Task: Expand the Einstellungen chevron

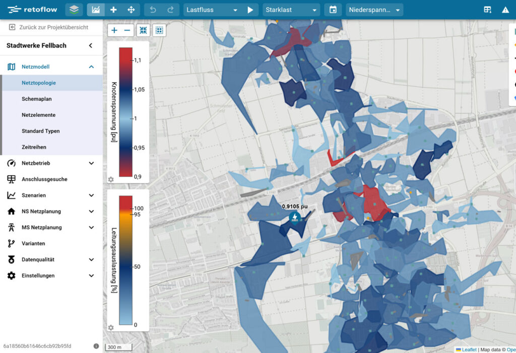Action: [x=91, y=275]
